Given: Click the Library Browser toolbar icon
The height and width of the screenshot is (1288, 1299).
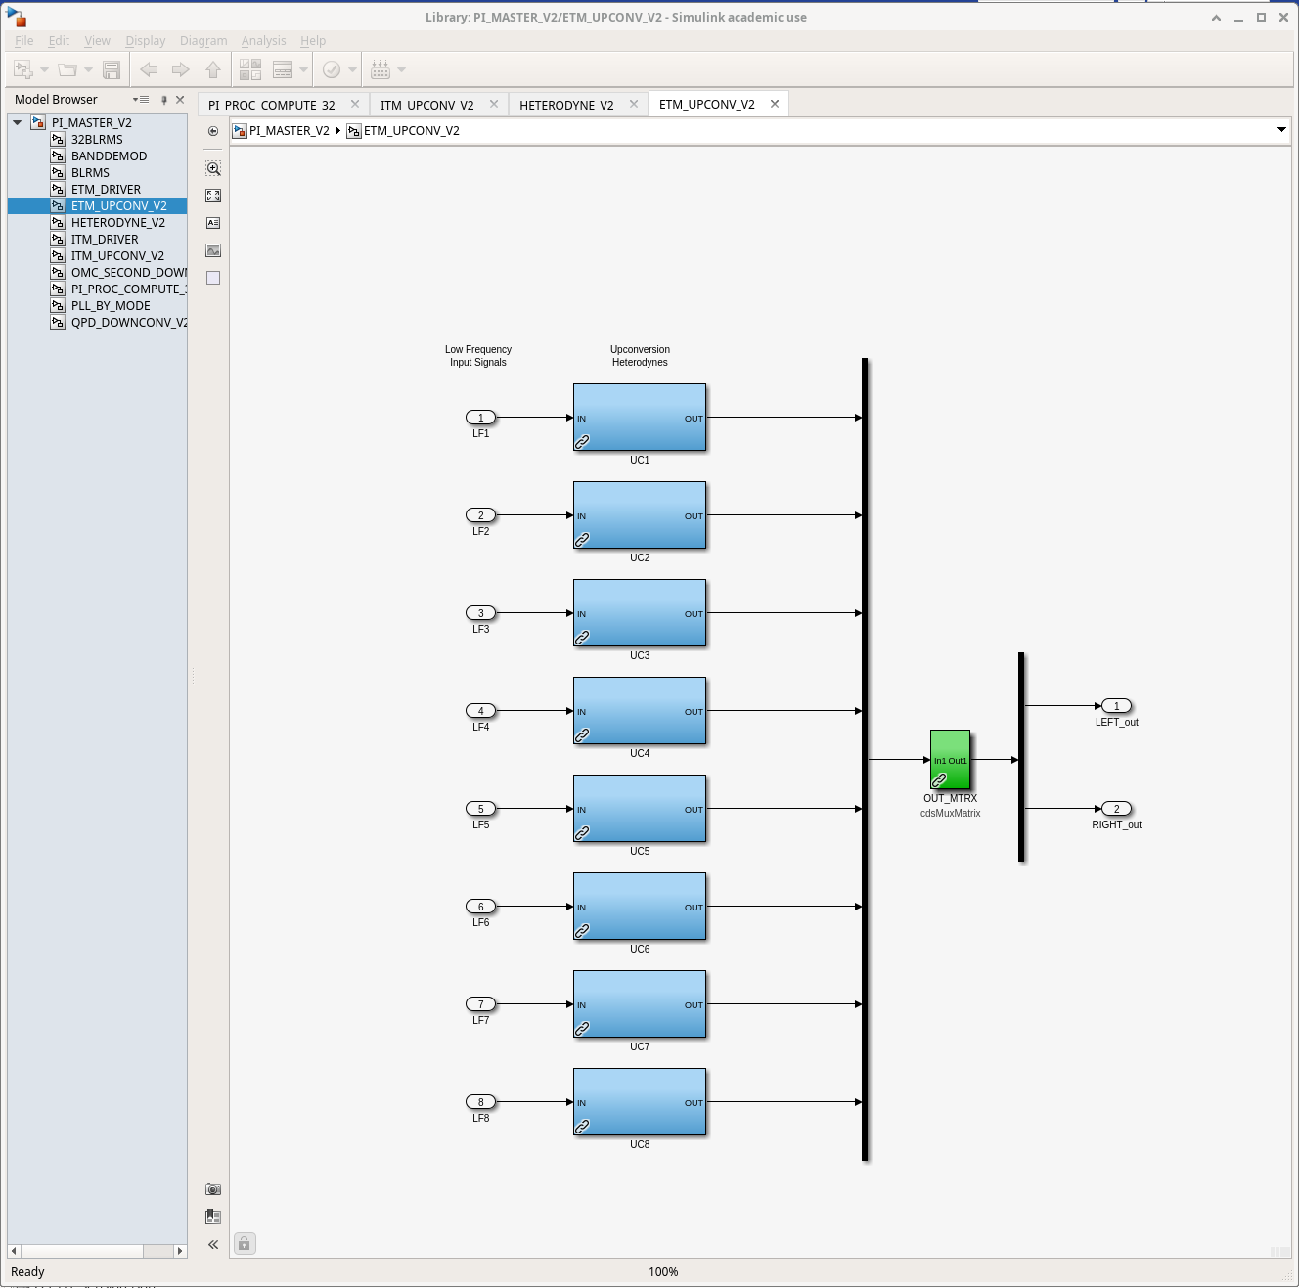Looking at the screenshot, I should (x=250, y=69).
